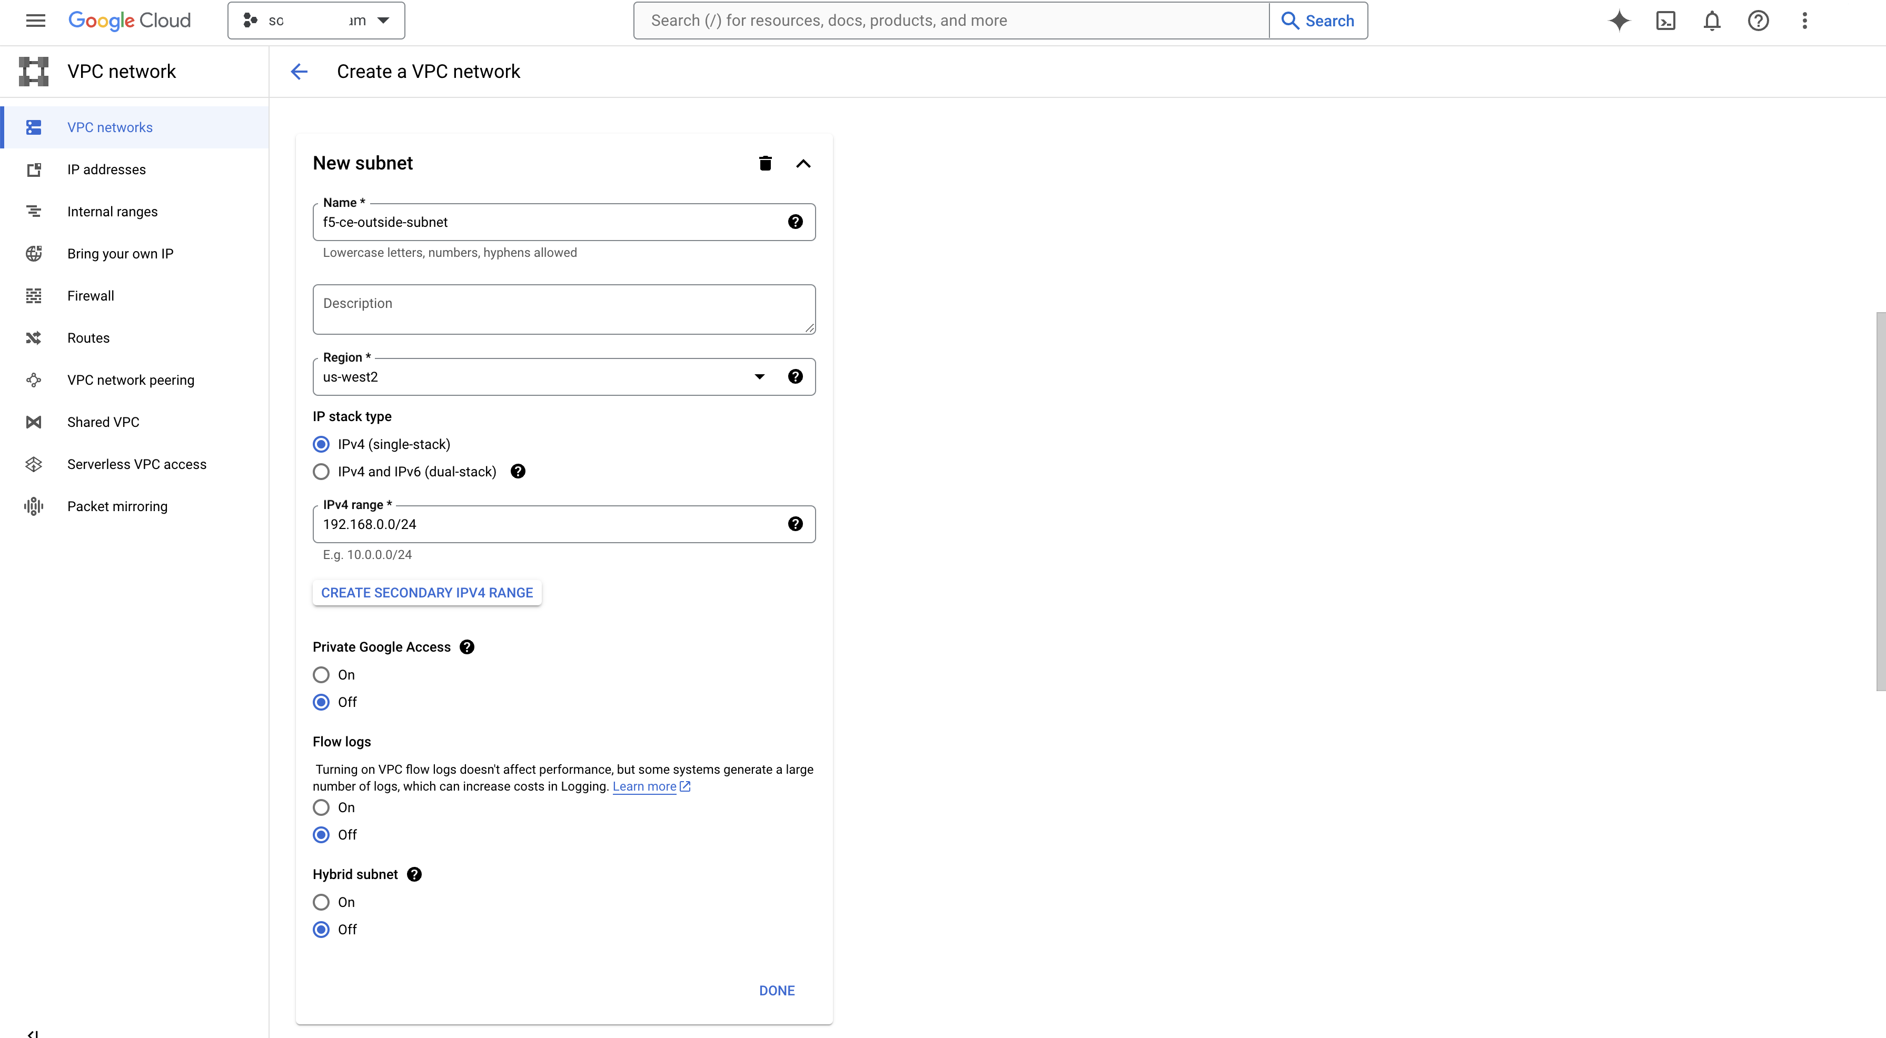Screen dimensions: 1886x1038
Task: Show help for Hybrid subnet
Action: click(414, 875)
